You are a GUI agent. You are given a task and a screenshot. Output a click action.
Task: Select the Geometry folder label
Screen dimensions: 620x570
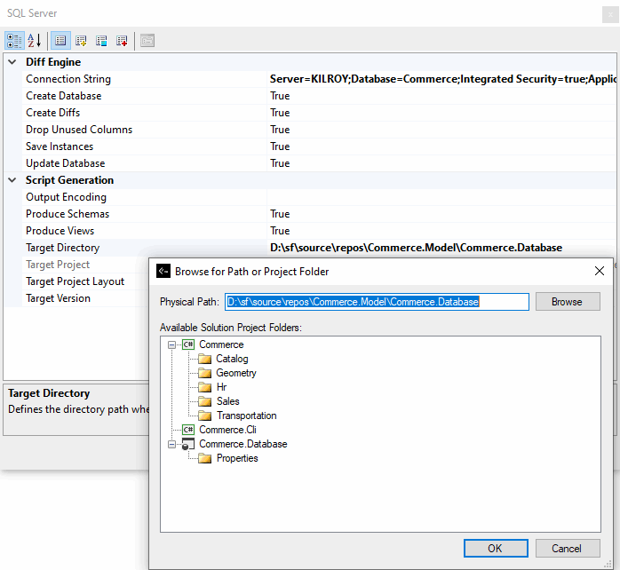pyautogui.click(x=236, y=373)
